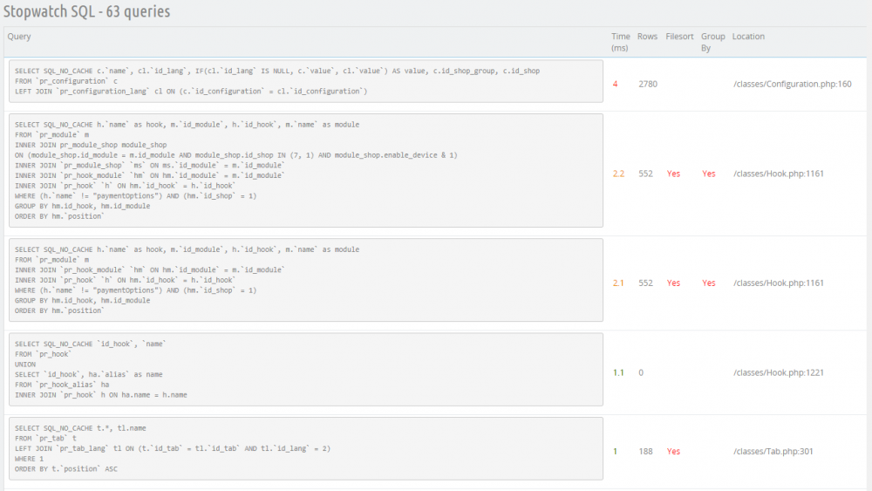Screen dimensions: 872x491
Task: Click the 188 rows value
Action: tap(644, 452)
